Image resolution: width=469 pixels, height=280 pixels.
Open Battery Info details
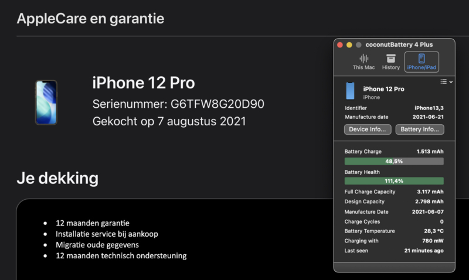coord(419,129)
